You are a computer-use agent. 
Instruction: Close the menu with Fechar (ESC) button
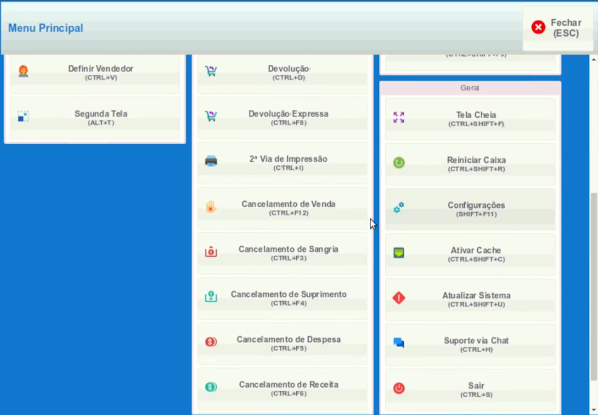pos(557,28)
